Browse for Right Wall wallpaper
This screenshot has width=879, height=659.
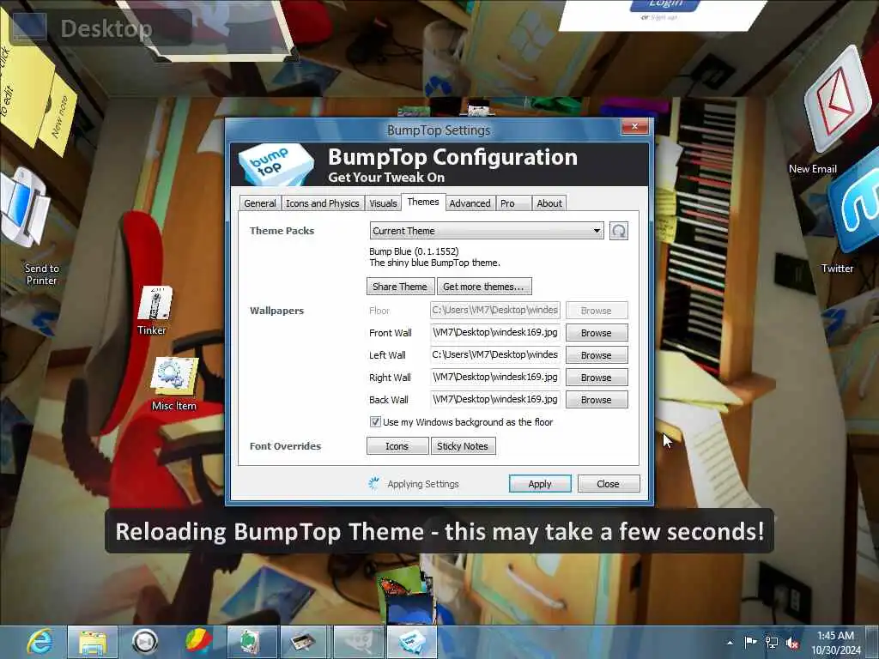pos(597,378)
